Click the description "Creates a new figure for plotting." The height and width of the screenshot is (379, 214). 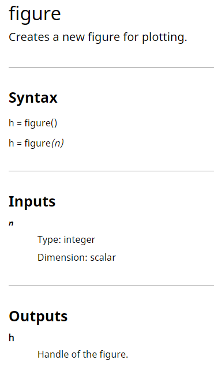[98, 37]
